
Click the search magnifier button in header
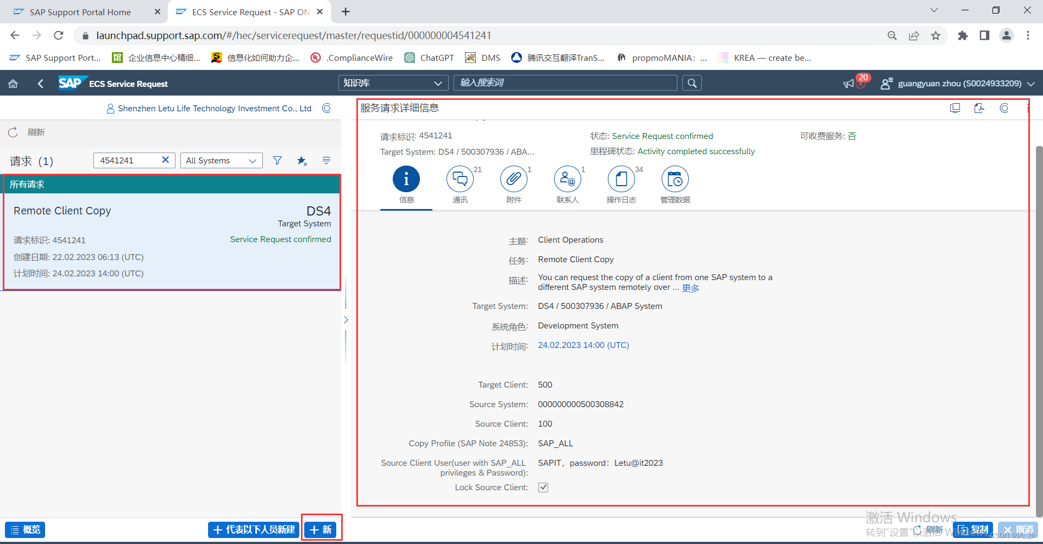(x=692, y=83)
